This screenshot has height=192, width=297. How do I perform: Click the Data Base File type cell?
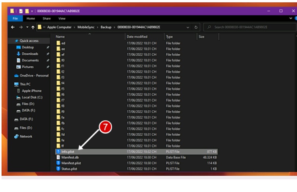176,157
